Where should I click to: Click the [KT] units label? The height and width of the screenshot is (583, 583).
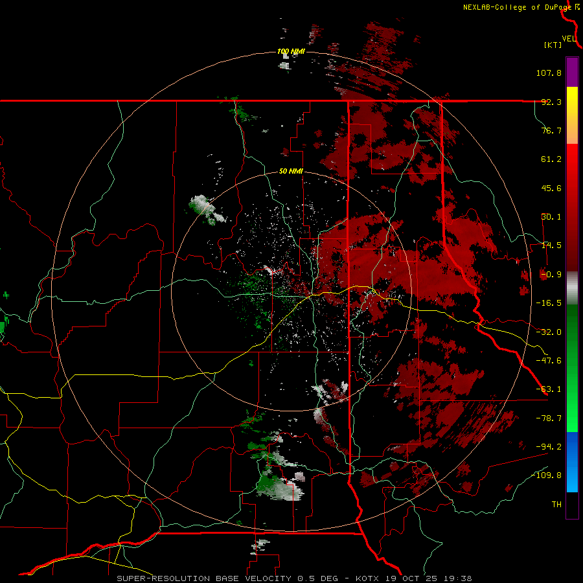pyautogui.click(x=553, y=45)
